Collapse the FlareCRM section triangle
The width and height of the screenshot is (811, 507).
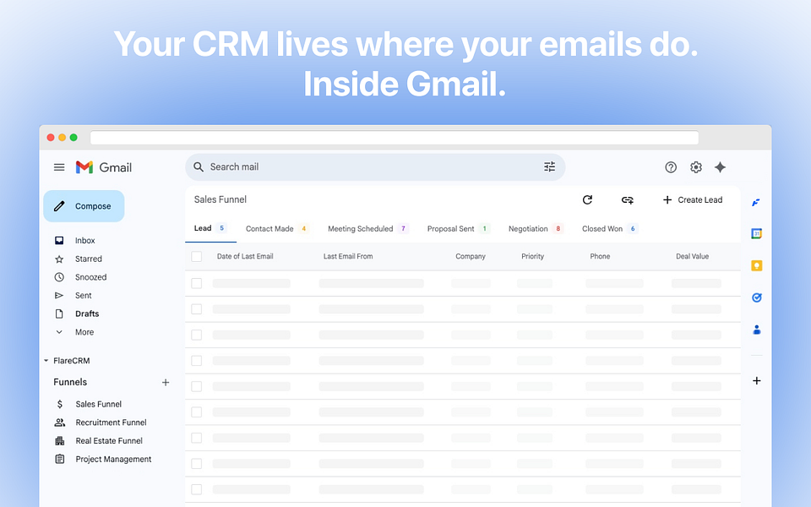click(x=46, y=361)
